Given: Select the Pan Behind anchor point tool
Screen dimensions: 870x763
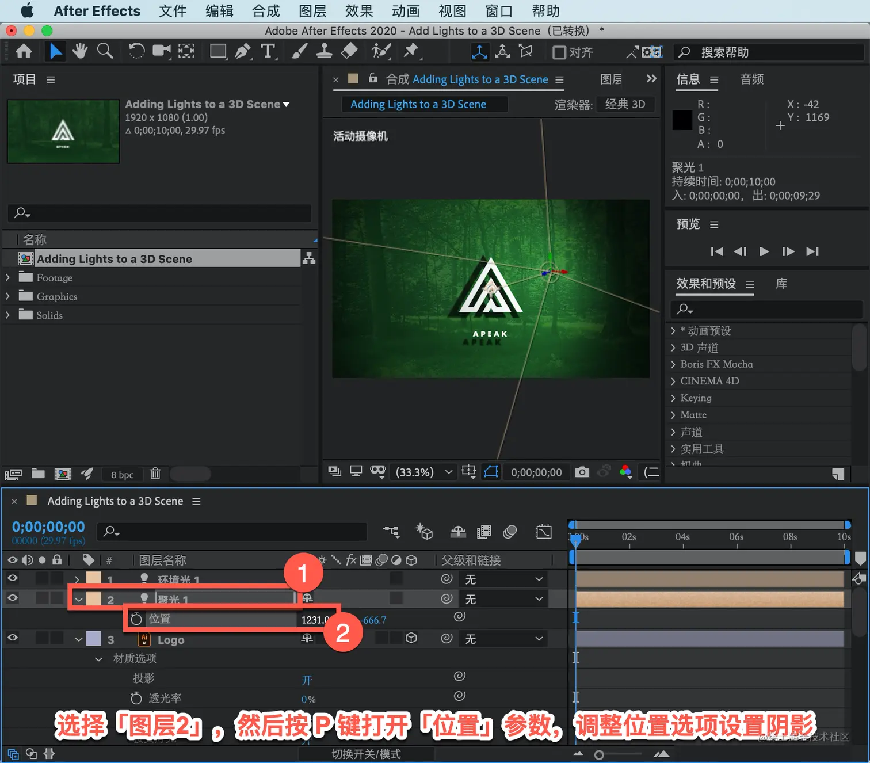Looking at the screenshot, I should (x=186, y=52).
